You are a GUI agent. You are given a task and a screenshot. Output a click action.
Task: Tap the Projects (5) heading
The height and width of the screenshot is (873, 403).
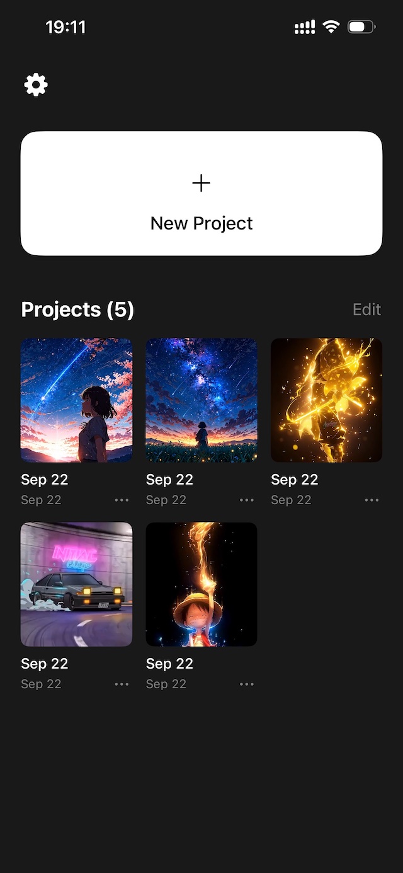pos(77,309)
